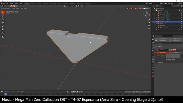This screenshot has width=183, height=103.
Task: Click the outliner search field
Action: coord(167,6)
